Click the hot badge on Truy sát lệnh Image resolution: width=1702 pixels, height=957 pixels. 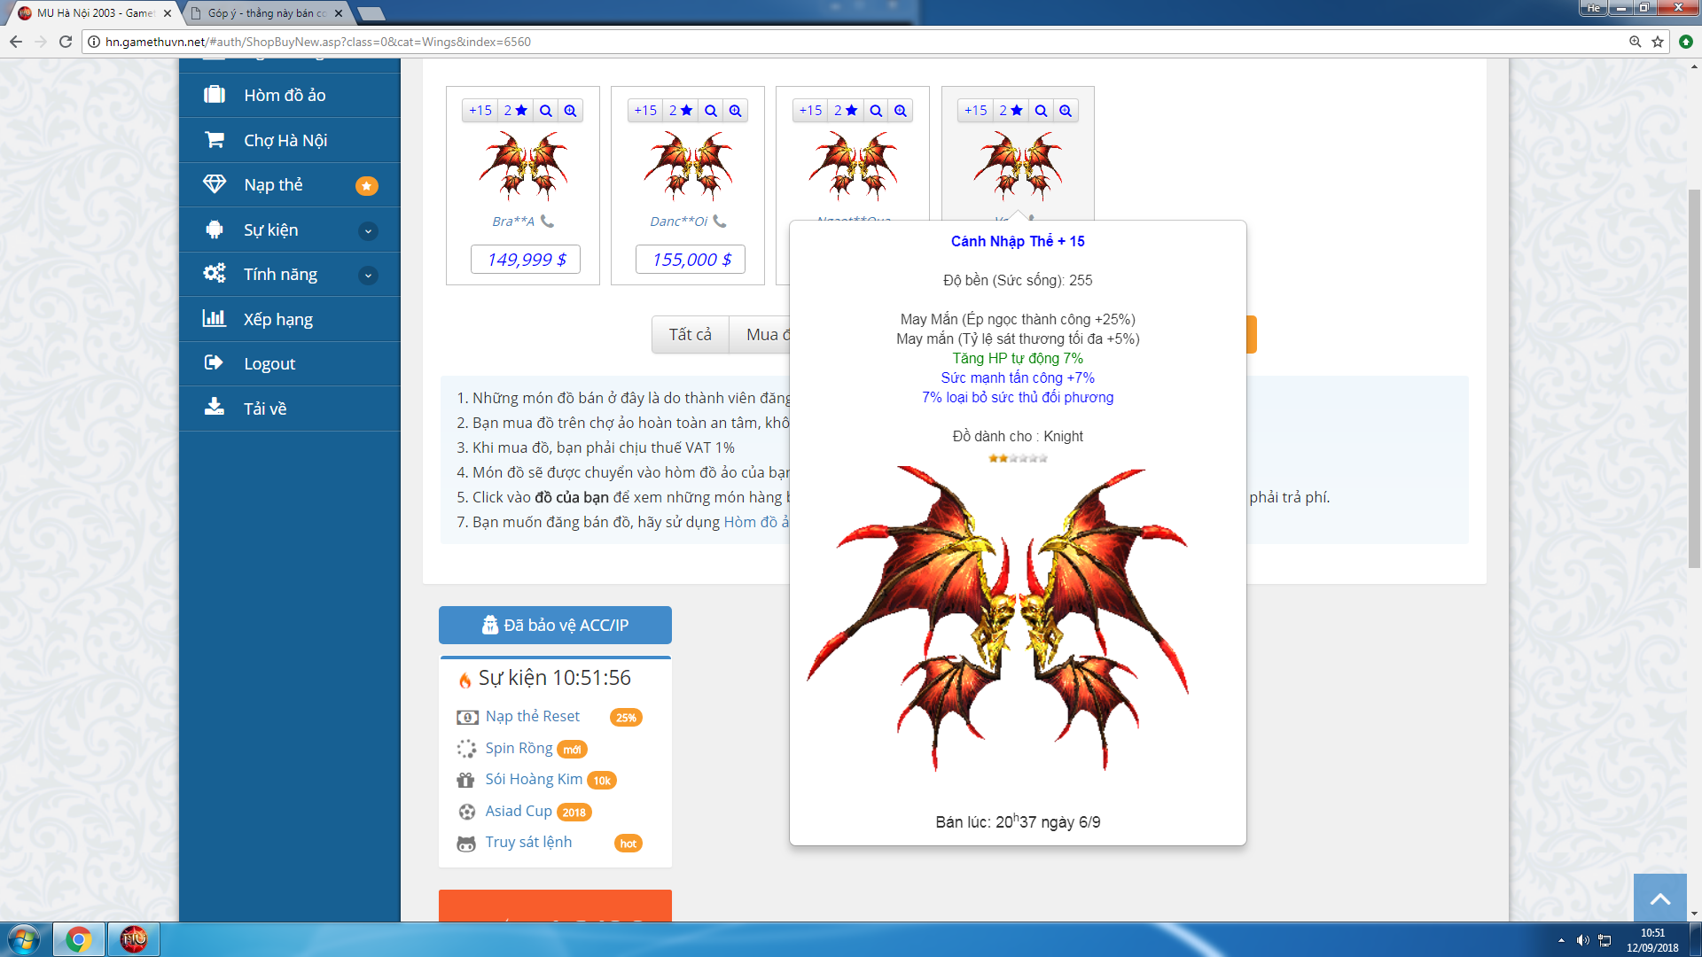tap(628, 844)
